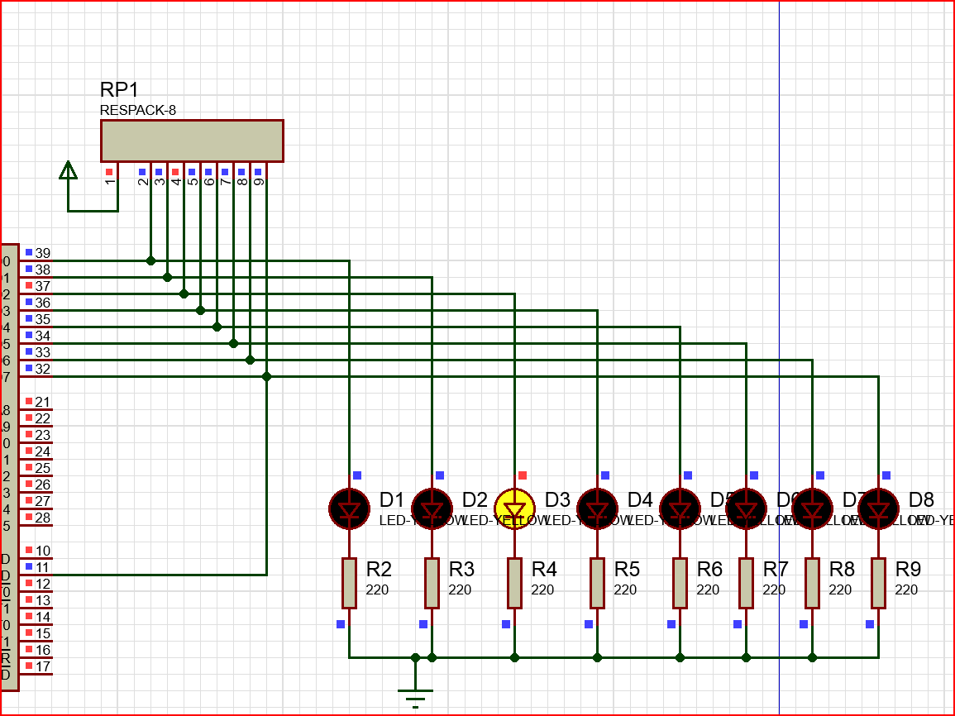Select the R2 resistor body

point(349,583)
